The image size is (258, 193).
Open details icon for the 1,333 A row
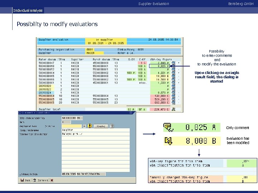(x=173, y=83)
